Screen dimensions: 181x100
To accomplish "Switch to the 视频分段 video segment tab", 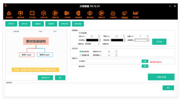I will coord(11,24).
